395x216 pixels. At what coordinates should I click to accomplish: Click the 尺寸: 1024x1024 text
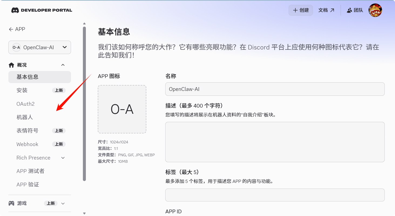[113, 142]
